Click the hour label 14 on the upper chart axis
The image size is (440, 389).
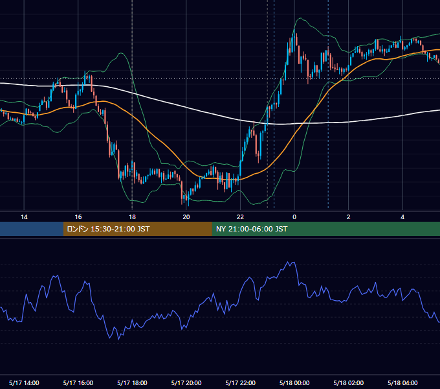[x=24, y=217]
